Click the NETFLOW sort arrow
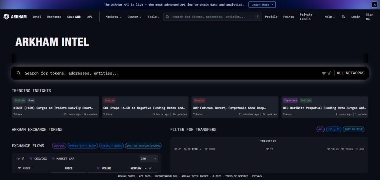 pyautogui.click(x=145, y=168)
